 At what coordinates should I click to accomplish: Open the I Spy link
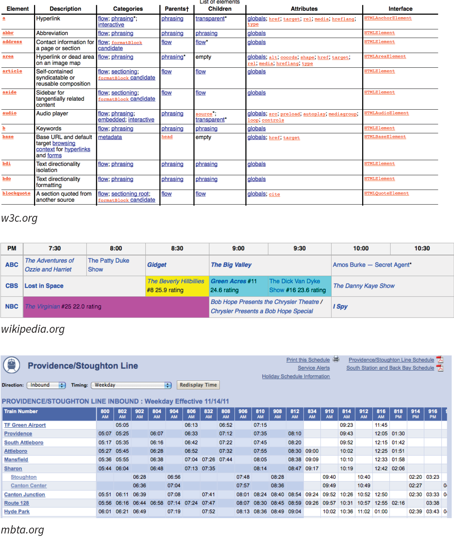pyautogui.click(x=340, y=307)
